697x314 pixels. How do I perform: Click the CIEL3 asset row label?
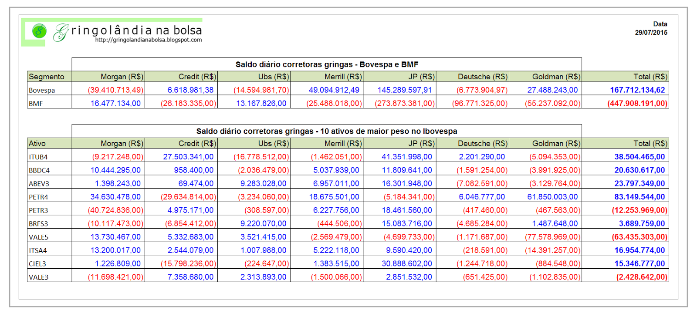pyautogui.click(x=37, y=264)
